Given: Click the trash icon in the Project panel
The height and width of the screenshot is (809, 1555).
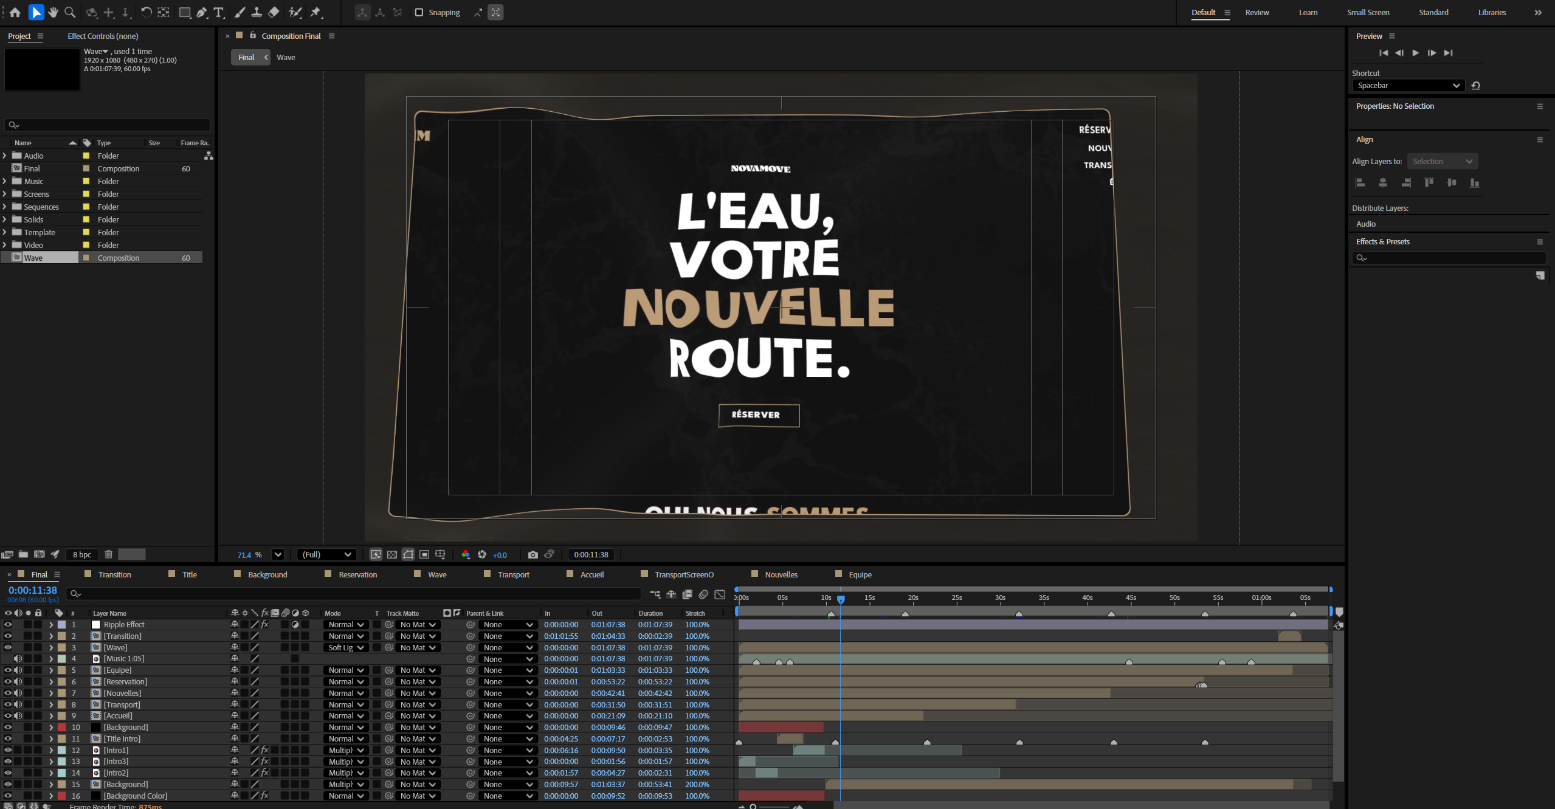Looking at the screenshot, I should [x=109, y=554].
